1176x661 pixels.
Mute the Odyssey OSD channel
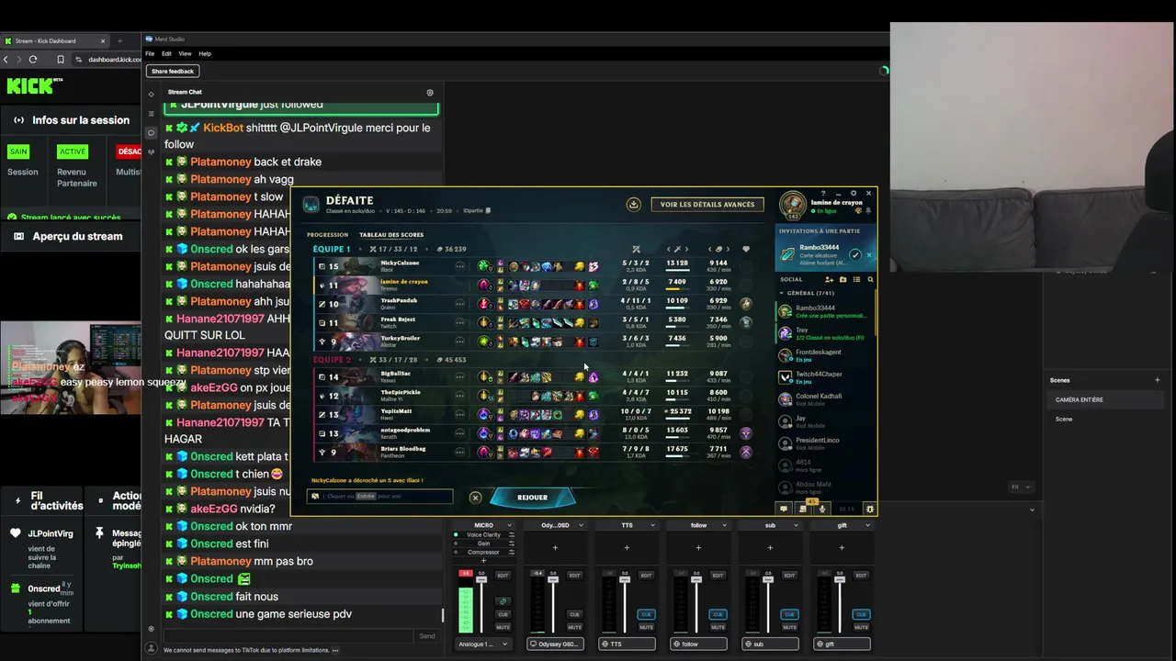(x=574, y=628)
